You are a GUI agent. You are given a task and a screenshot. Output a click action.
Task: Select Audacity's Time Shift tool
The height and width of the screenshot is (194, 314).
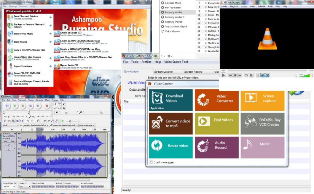pyautogui.click(x=59, y=108)
